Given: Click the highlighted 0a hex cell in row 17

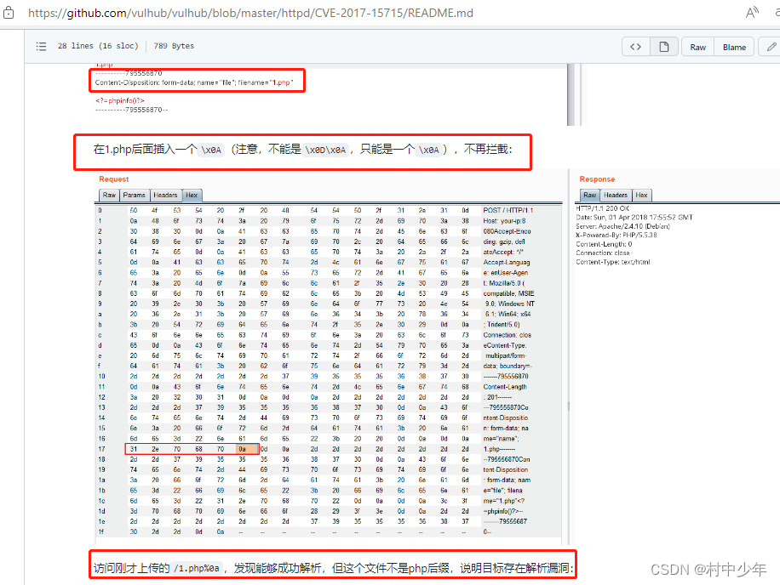Looking at the screenshot, I should click(247, 449).
